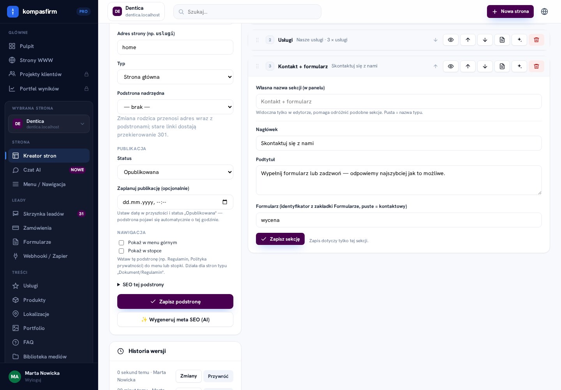Delete the Usługi section with trash icon
This screenshot has width=561, height=390.
536,40
